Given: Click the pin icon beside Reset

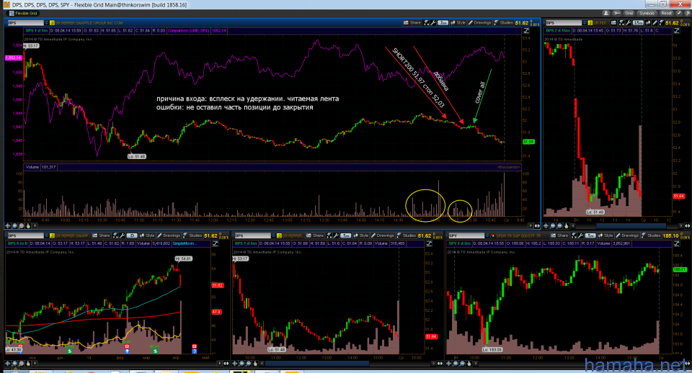Looking at the screenshot, I should tap(678, 13).
